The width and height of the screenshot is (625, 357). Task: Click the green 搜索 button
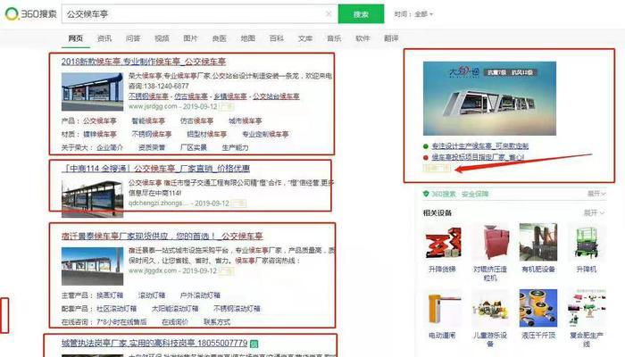[361, 14]
